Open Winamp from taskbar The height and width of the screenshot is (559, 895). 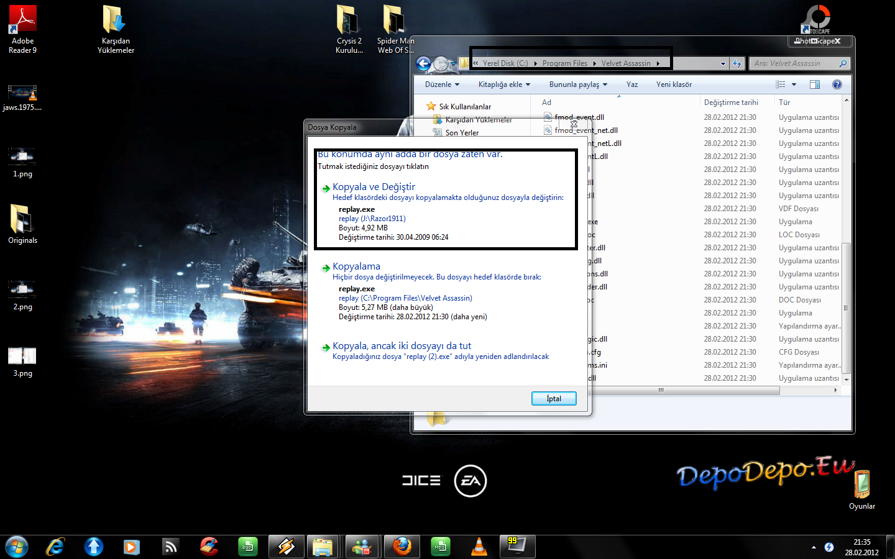(x=286, y=547)
